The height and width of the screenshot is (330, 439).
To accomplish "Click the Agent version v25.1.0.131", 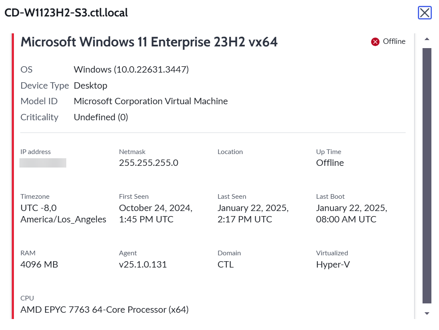I will point(143,265).
